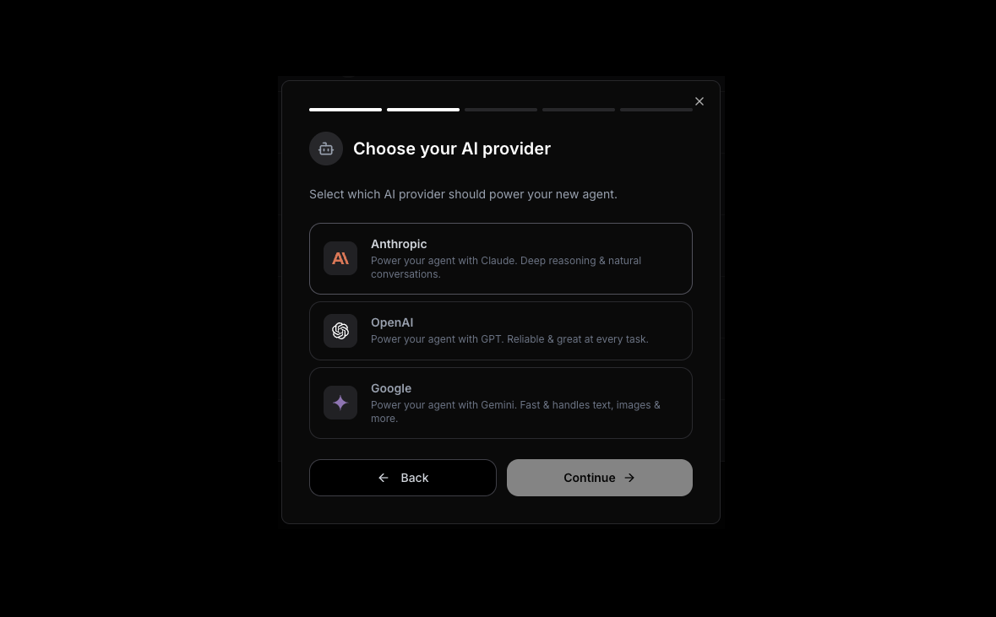
Task: Click the last progress step segment
Action: tap(656, 110)
